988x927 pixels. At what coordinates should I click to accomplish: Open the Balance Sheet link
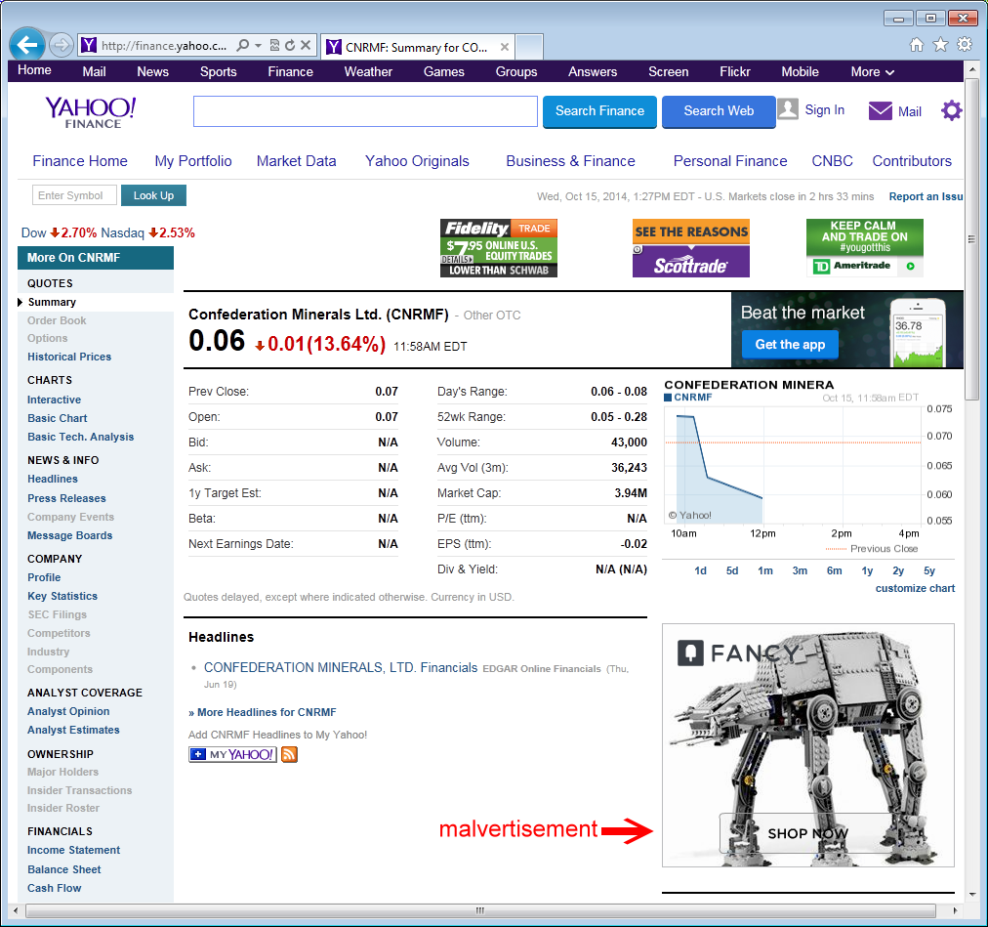point(64,869)
